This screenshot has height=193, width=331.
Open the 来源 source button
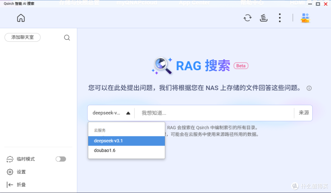click(x=303, y=113)
